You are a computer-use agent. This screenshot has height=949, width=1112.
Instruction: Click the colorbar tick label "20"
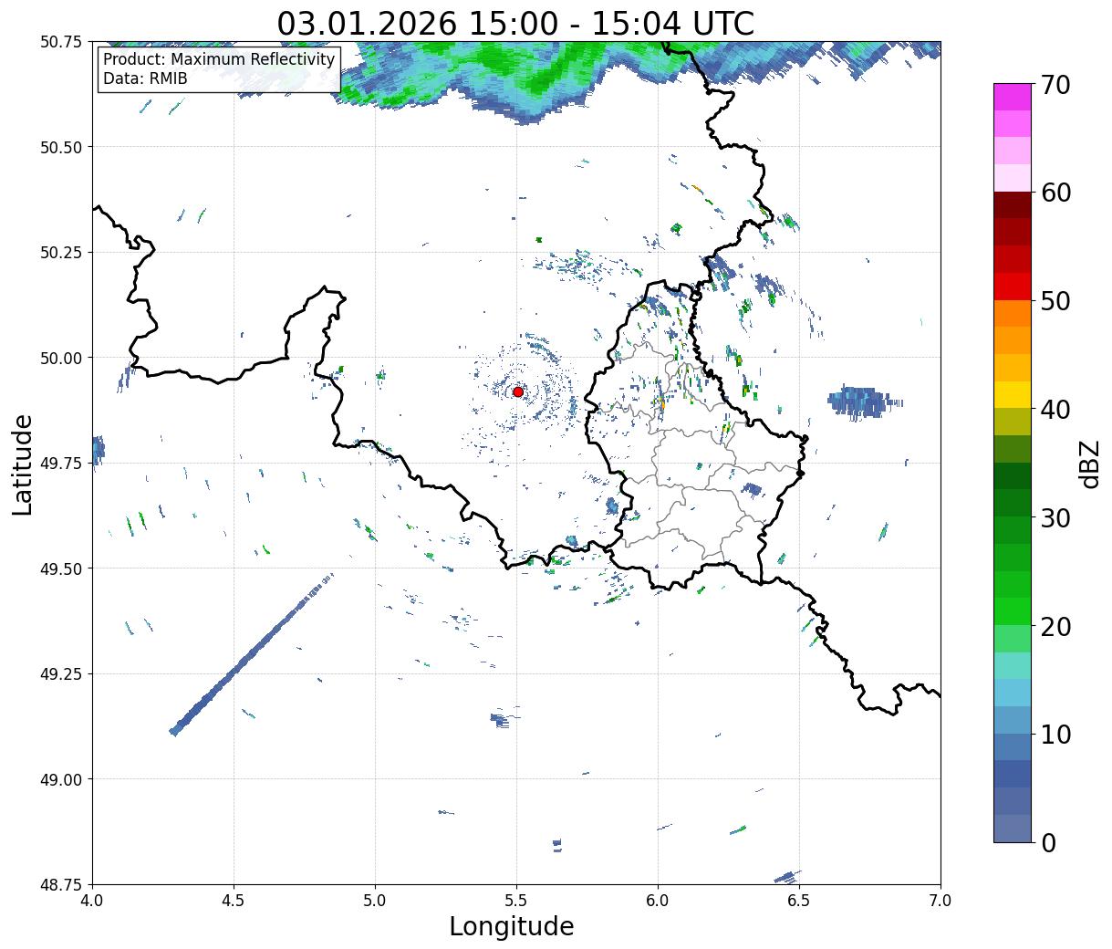(x=1055, y=626)
